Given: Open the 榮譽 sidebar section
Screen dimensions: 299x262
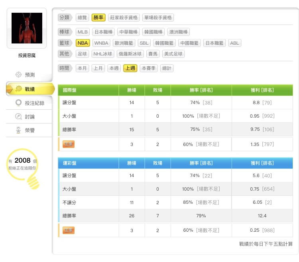Looking at the screenshot, I should (29, 130).
